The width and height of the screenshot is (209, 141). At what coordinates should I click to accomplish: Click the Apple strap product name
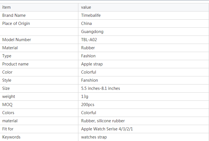coord(92,64)
